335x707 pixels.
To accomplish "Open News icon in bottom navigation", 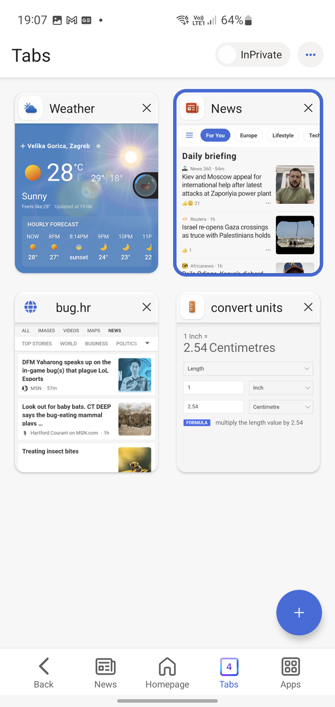I will (x=105, y=673).
